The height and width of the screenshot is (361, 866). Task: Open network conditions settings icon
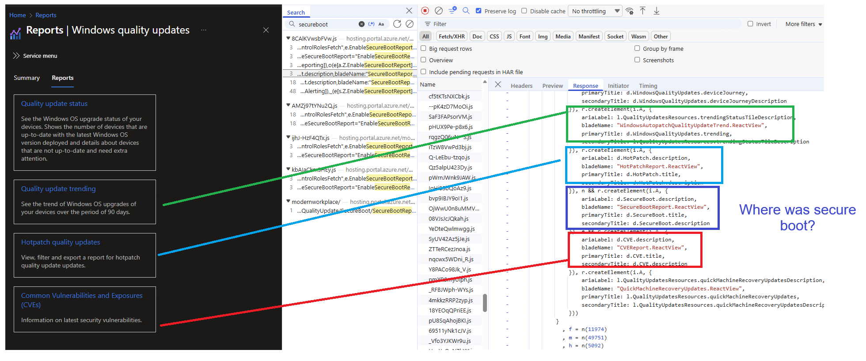[630, 11]
